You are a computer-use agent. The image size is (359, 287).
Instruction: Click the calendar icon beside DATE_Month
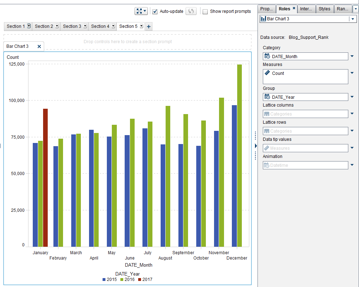click(268, 56)
